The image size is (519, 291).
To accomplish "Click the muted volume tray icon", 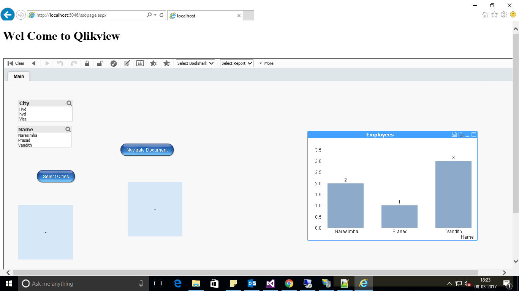I will [x=467, y=283].
